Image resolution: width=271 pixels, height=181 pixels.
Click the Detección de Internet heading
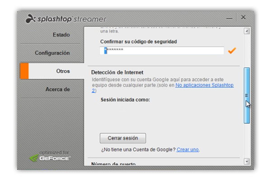pyautogui.click(x=117, y=72)
